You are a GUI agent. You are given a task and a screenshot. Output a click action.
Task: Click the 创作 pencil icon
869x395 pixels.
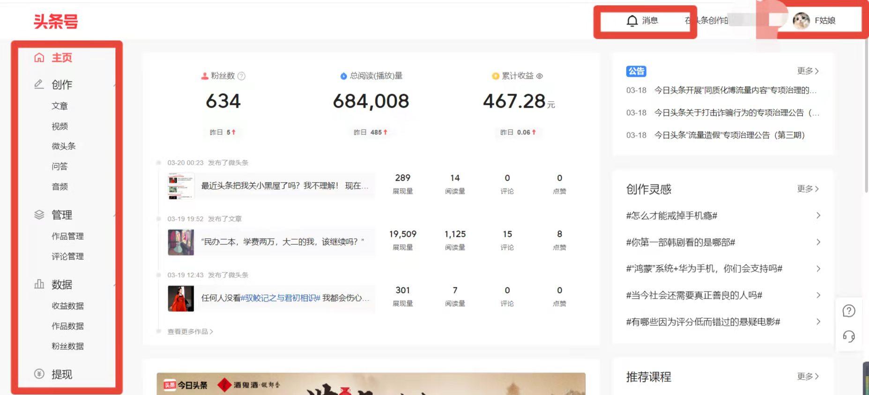tap(39, 84)
